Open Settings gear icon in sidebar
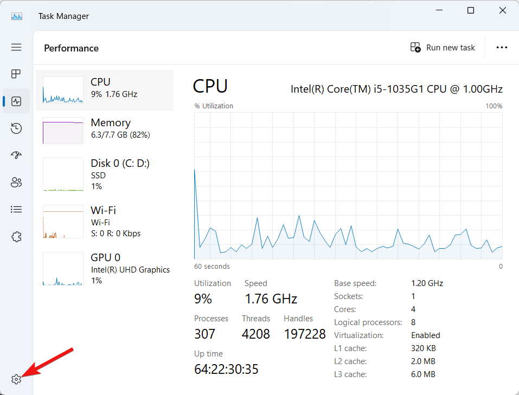The width and height of the screenshot is (519, 395). click(16, 379)
